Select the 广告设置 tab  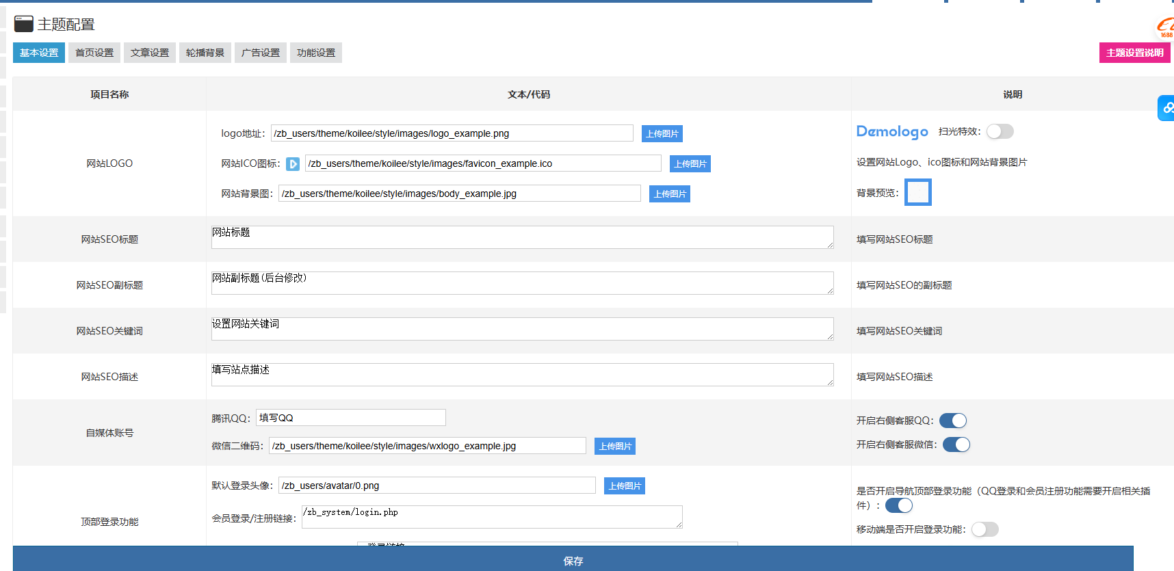[261, 53]
